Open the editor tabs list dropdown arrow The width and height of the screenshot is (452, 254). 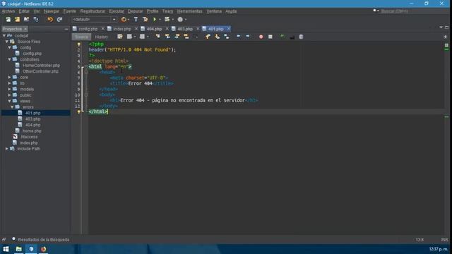(441, 28)
